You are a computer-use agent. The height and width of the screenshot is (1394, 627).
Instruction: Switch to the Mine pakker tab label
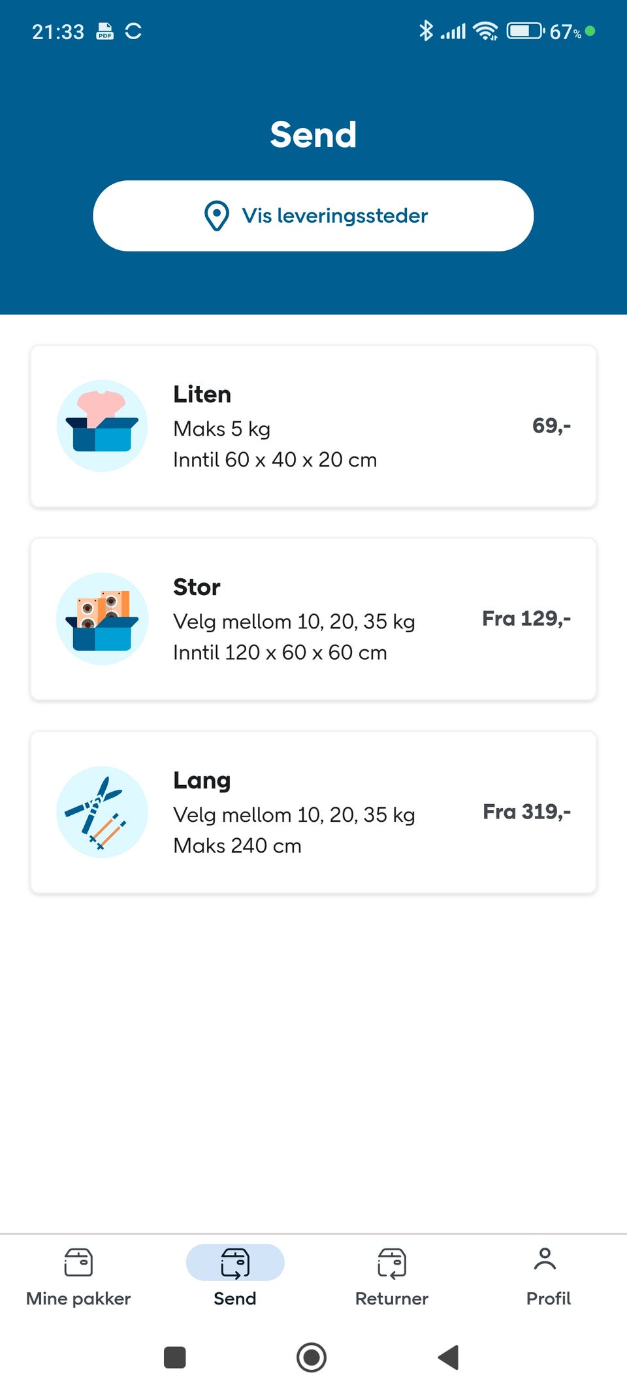coord(78,1299)
